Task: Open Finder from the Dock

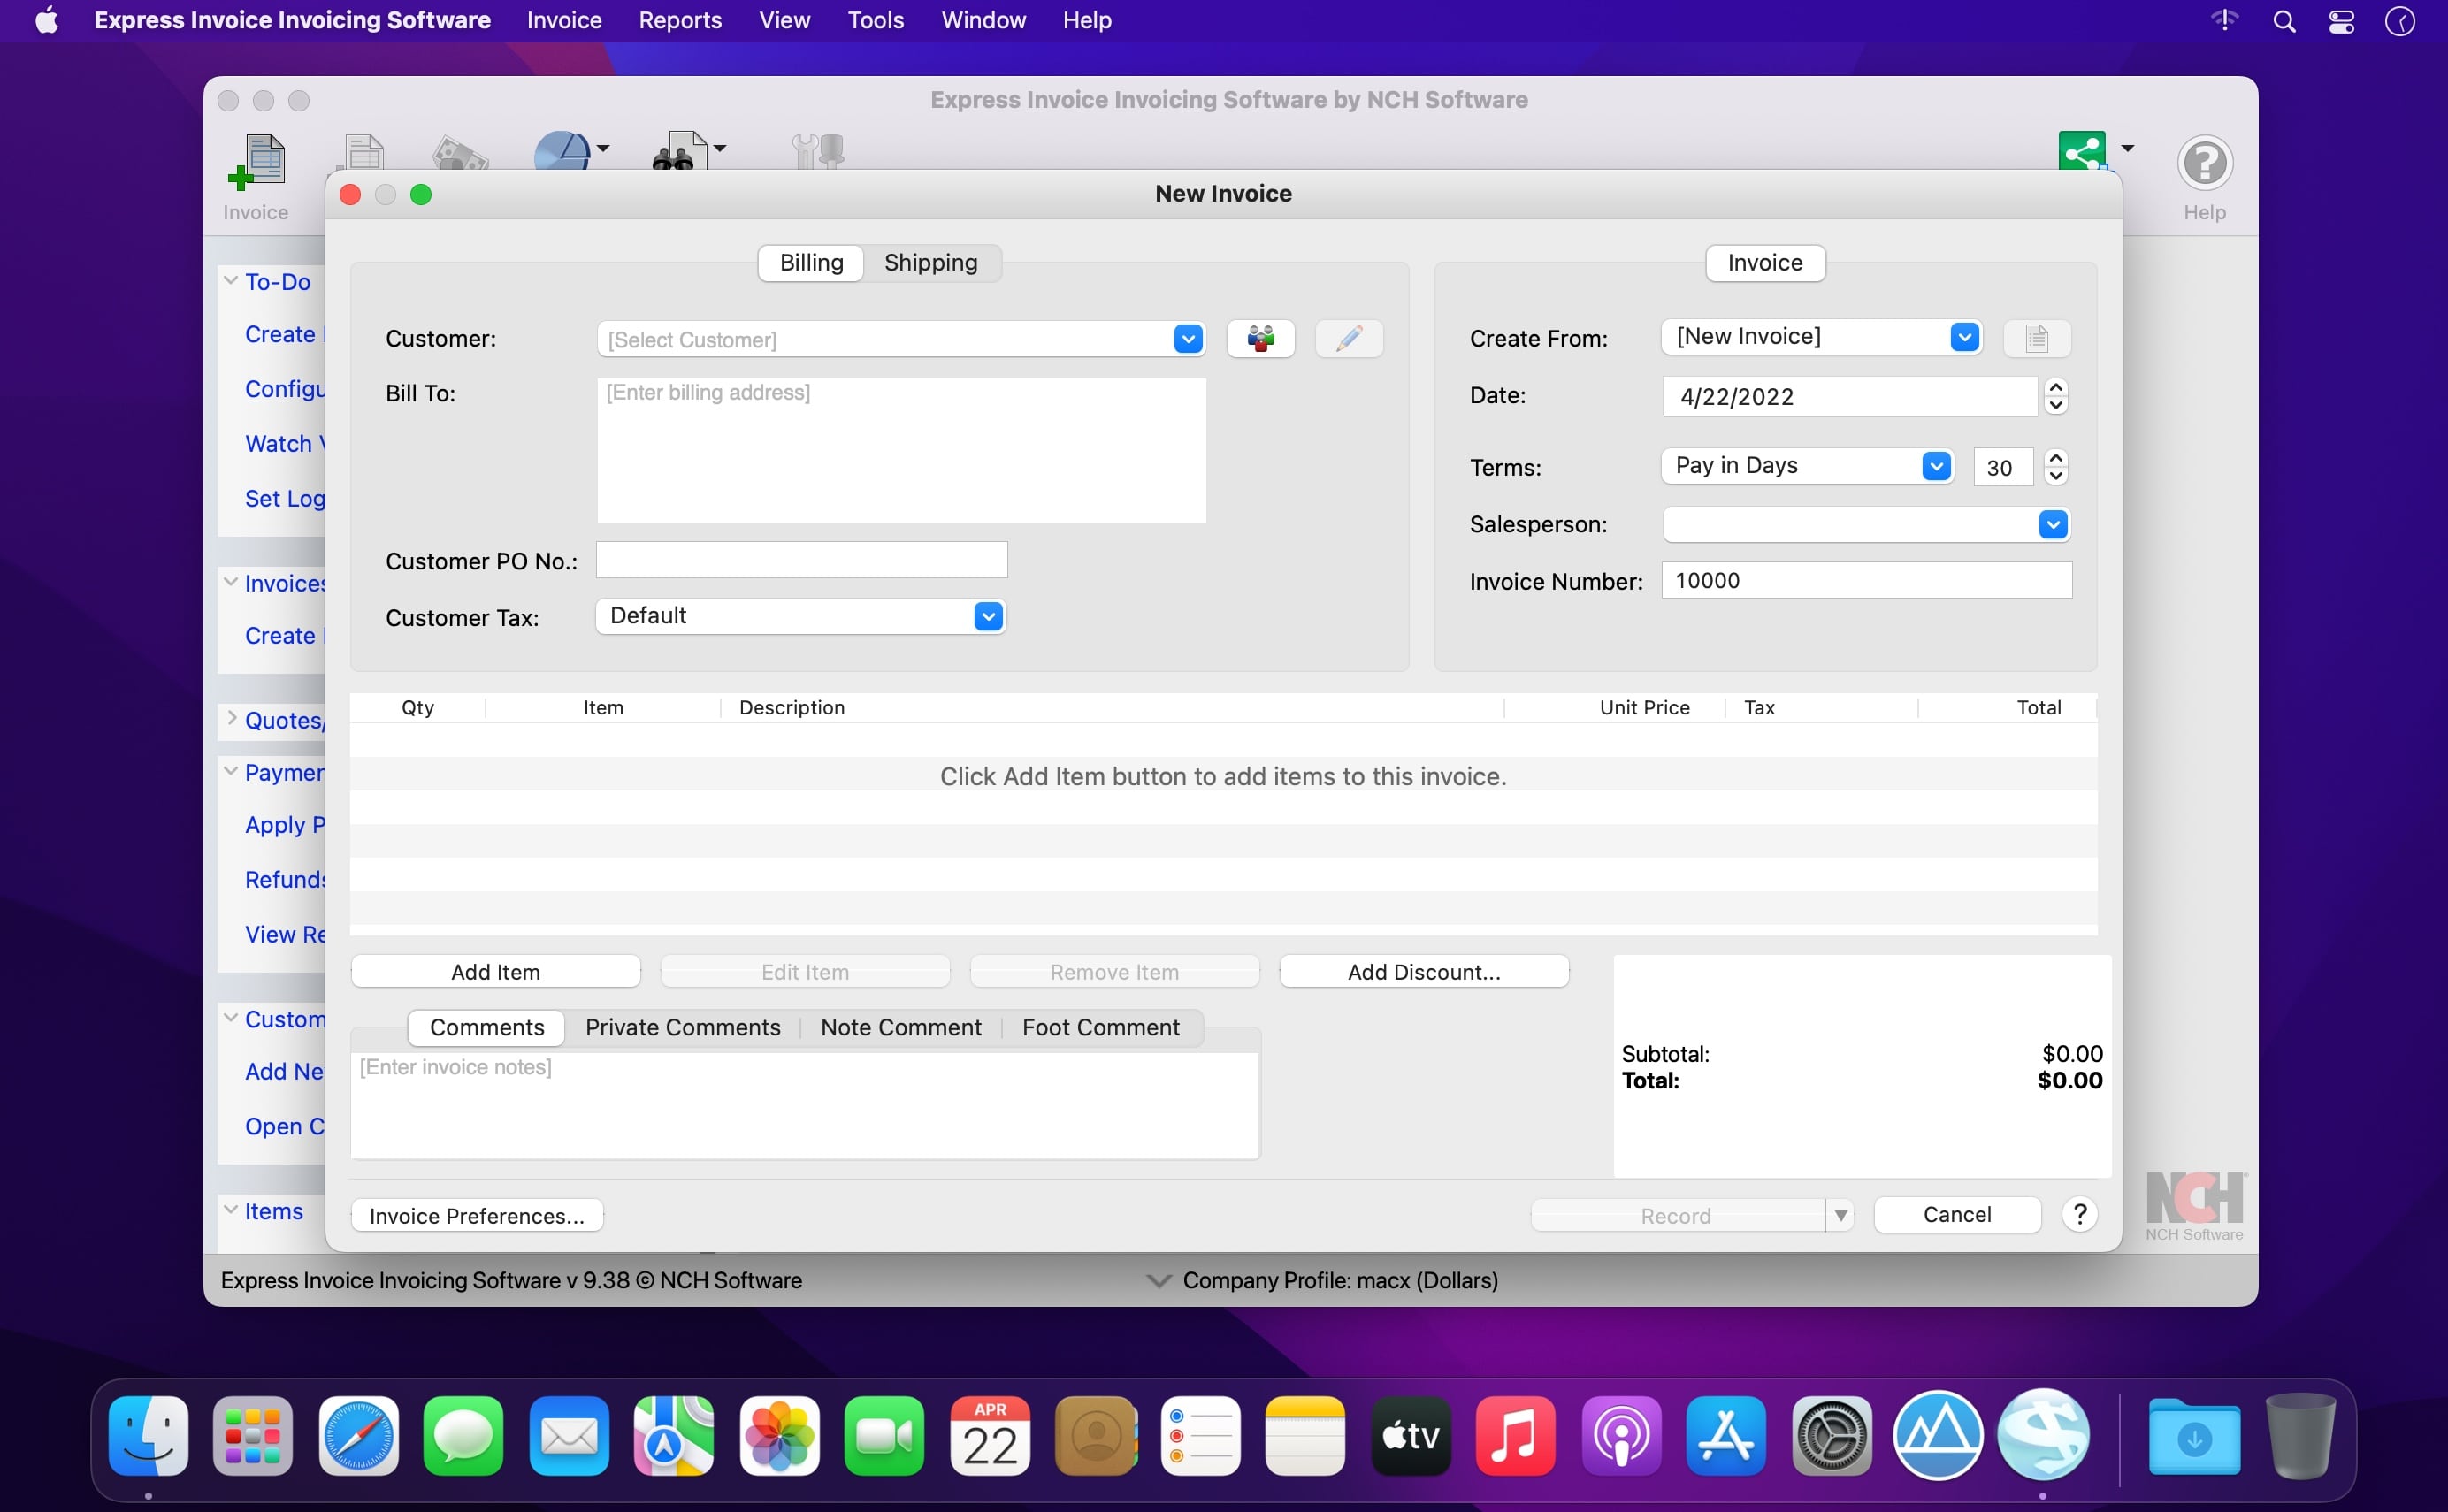Action: click(148, 1436)
